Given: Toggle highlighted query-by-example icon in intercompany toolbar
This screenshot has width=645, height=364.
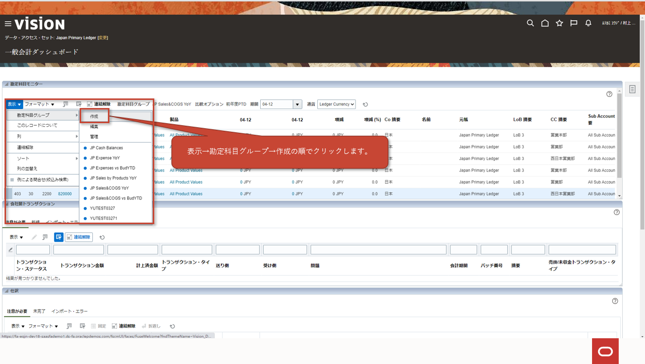Looking at the screenshot, I should 58,237.
